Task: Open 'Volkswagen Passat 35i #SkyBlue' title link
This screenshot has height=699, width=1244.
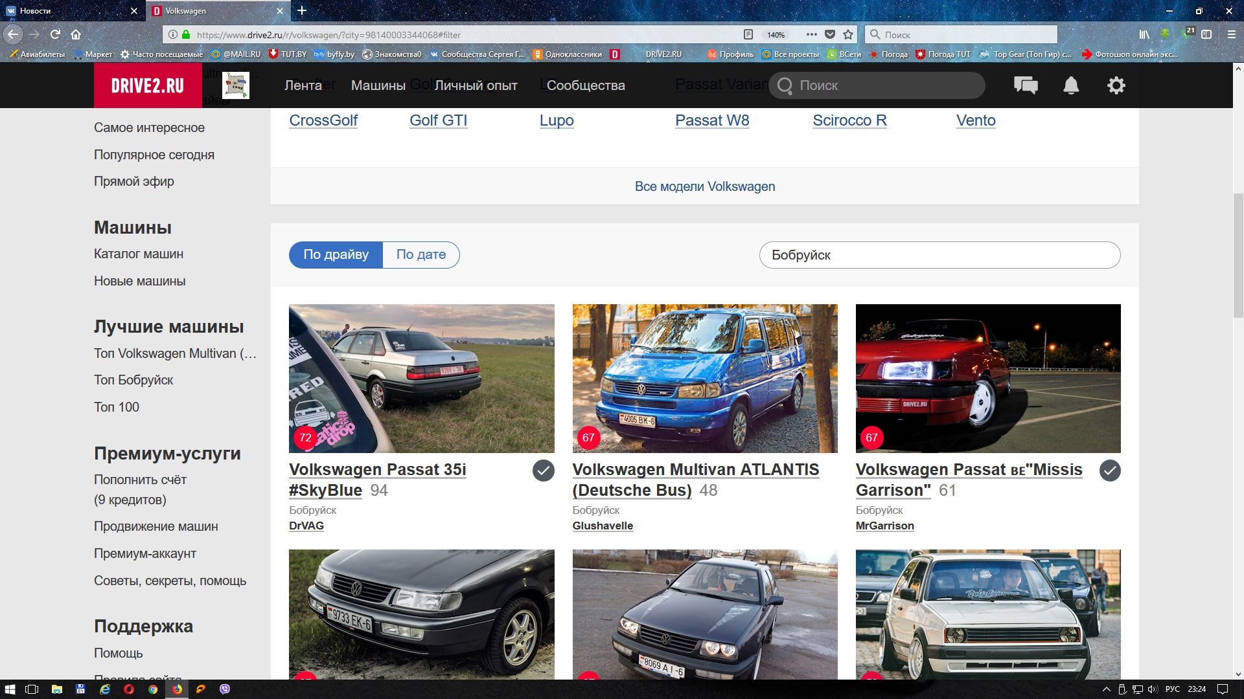Action: (378, 480)
